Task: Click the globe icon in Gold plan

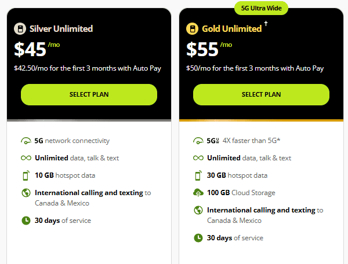Action: point(198,210)
